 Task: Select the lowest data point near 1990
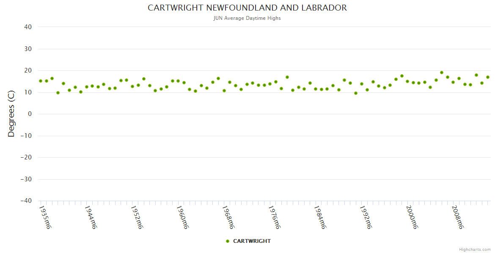pos(356,93)
